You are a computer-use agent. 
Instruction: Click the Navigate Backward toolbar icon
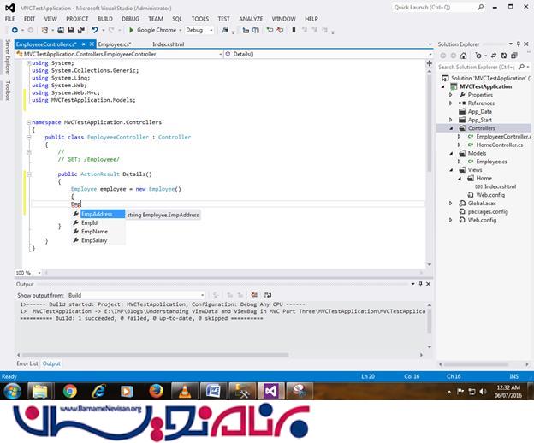15,30
